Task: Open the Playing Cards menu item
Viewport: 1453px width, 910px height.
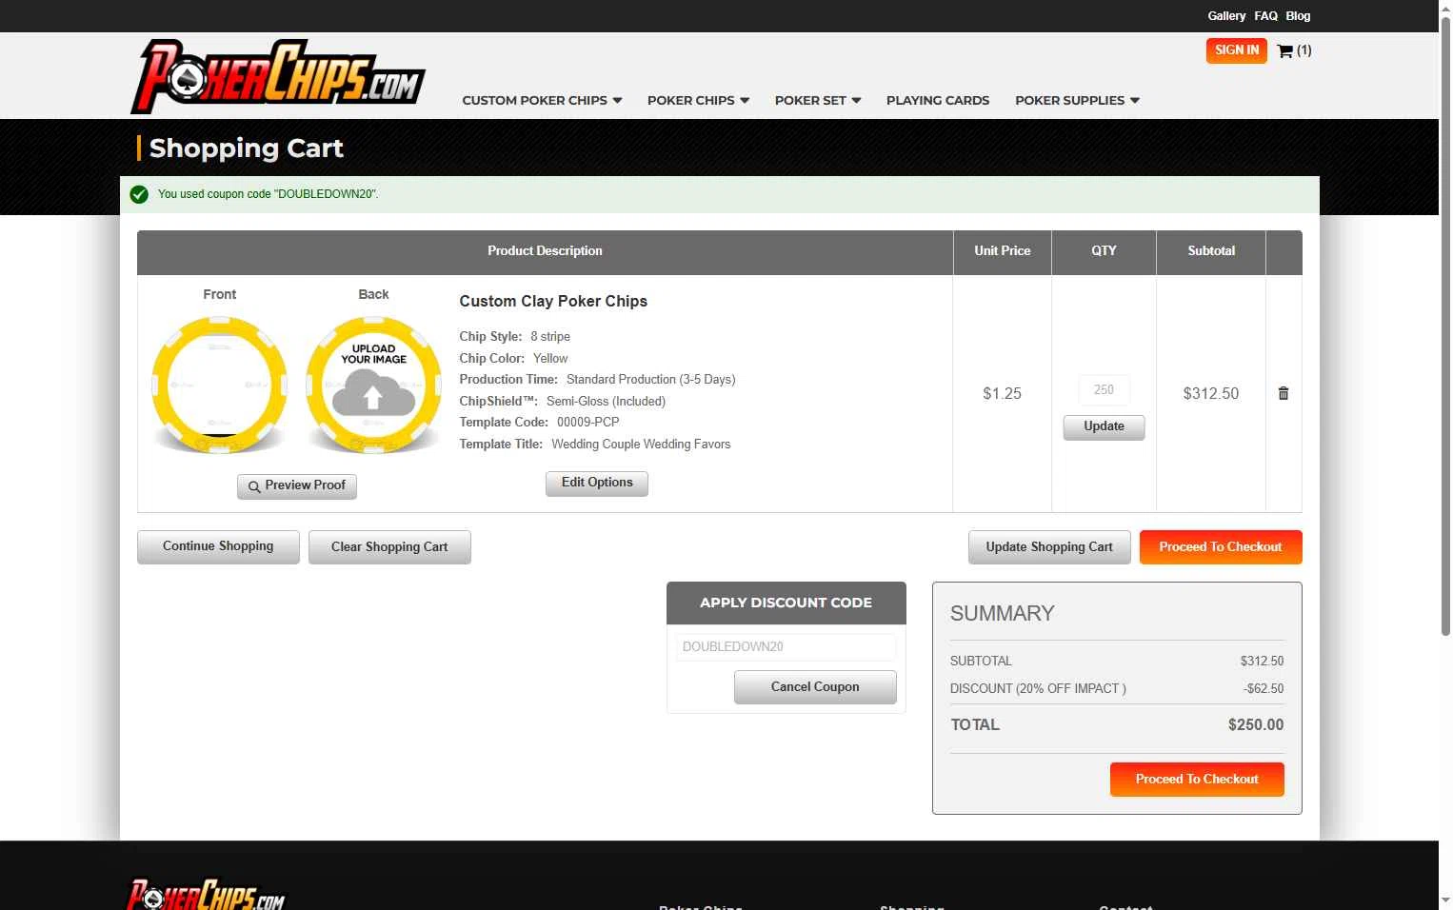Action: tap(938, 100)
